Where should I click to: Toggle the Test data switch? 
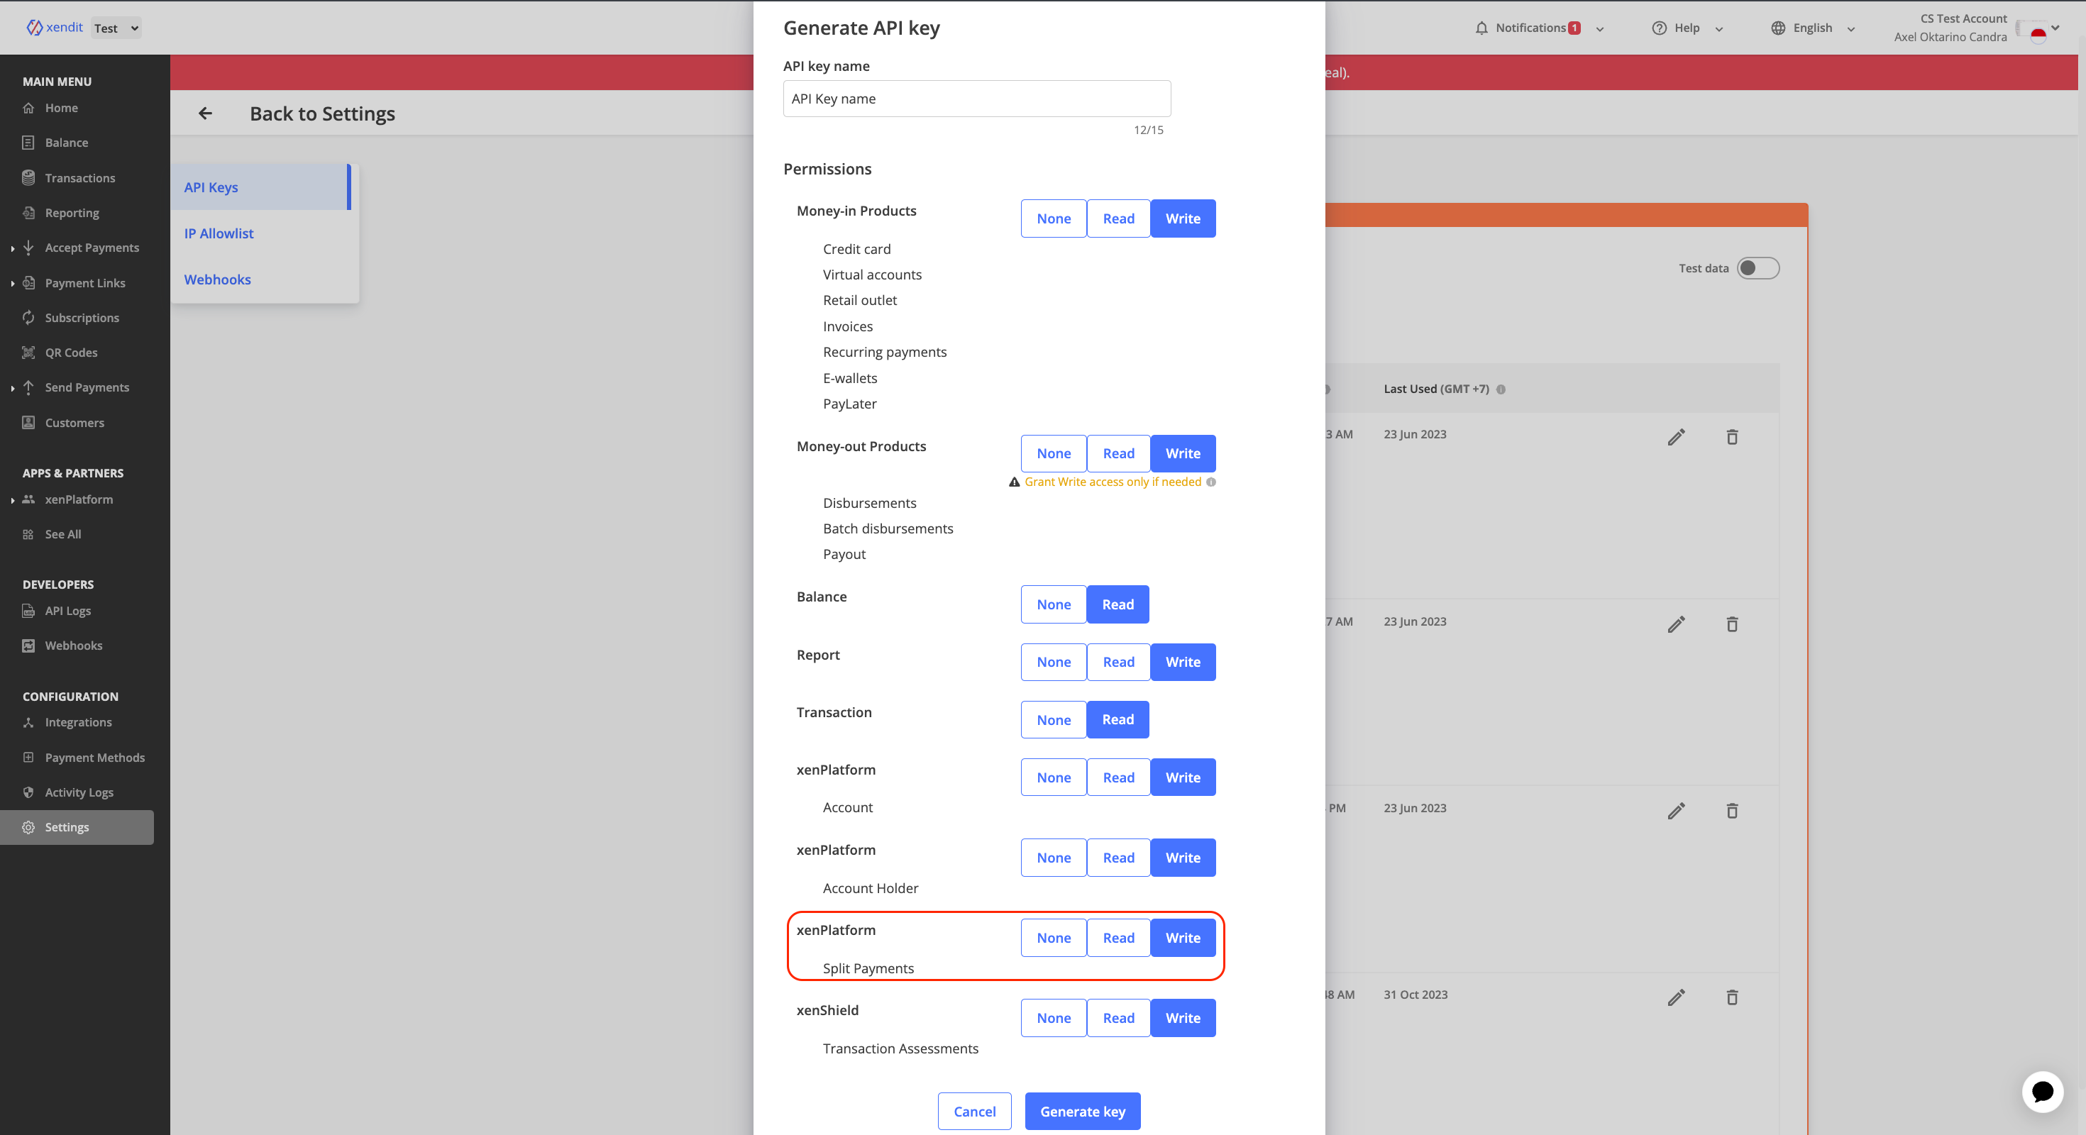1758,268
